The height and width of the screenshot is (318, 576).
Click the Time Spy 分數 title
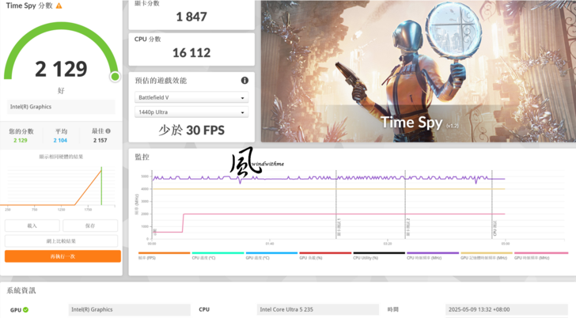[29, 6]
